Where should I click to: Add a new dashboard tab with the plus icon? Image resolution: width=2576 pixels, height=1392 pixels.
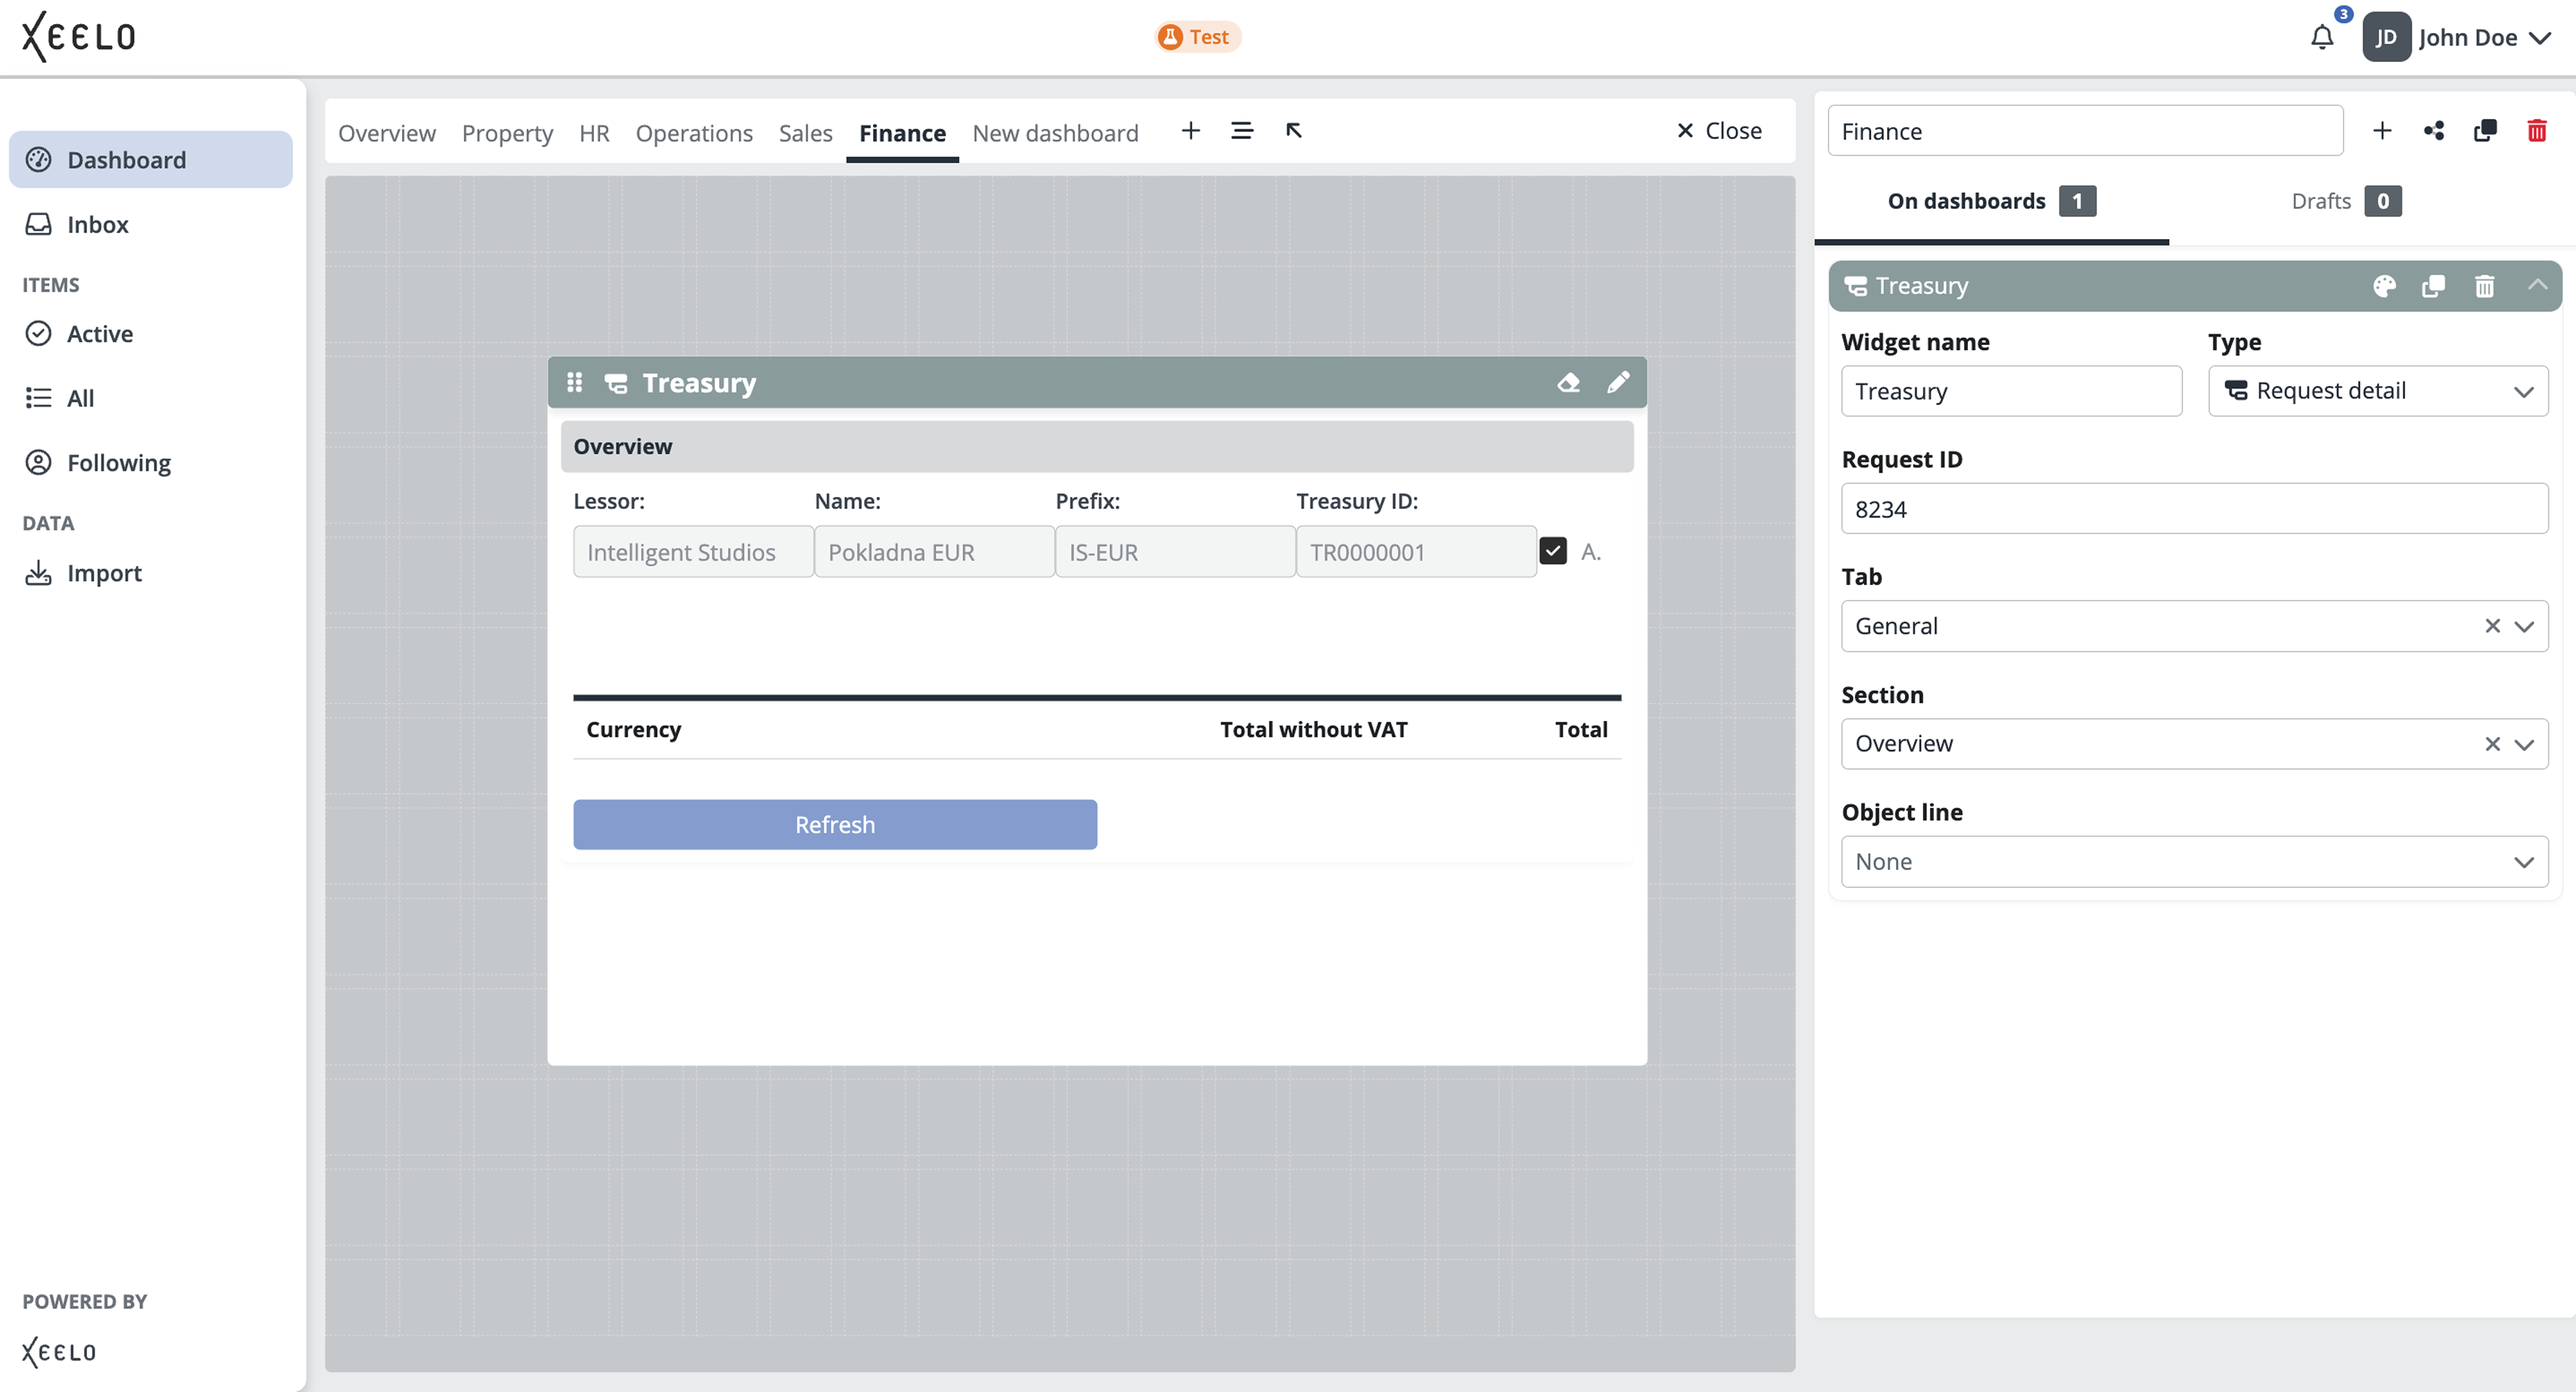tap(1190, 131)
